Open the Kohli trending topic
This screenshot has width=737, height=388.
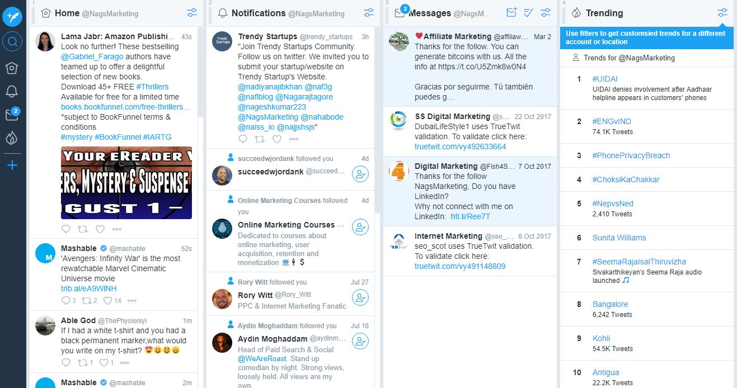point(602,338)
